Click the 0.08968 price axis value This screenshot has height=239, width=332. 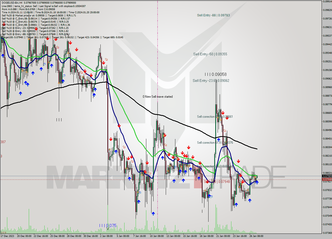(327, 87)
